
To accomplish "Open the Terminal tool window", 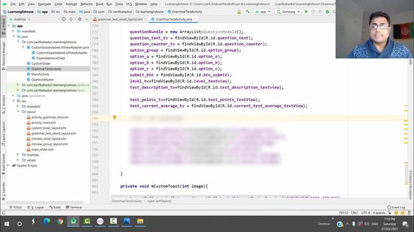I will (x=74, y=208).
